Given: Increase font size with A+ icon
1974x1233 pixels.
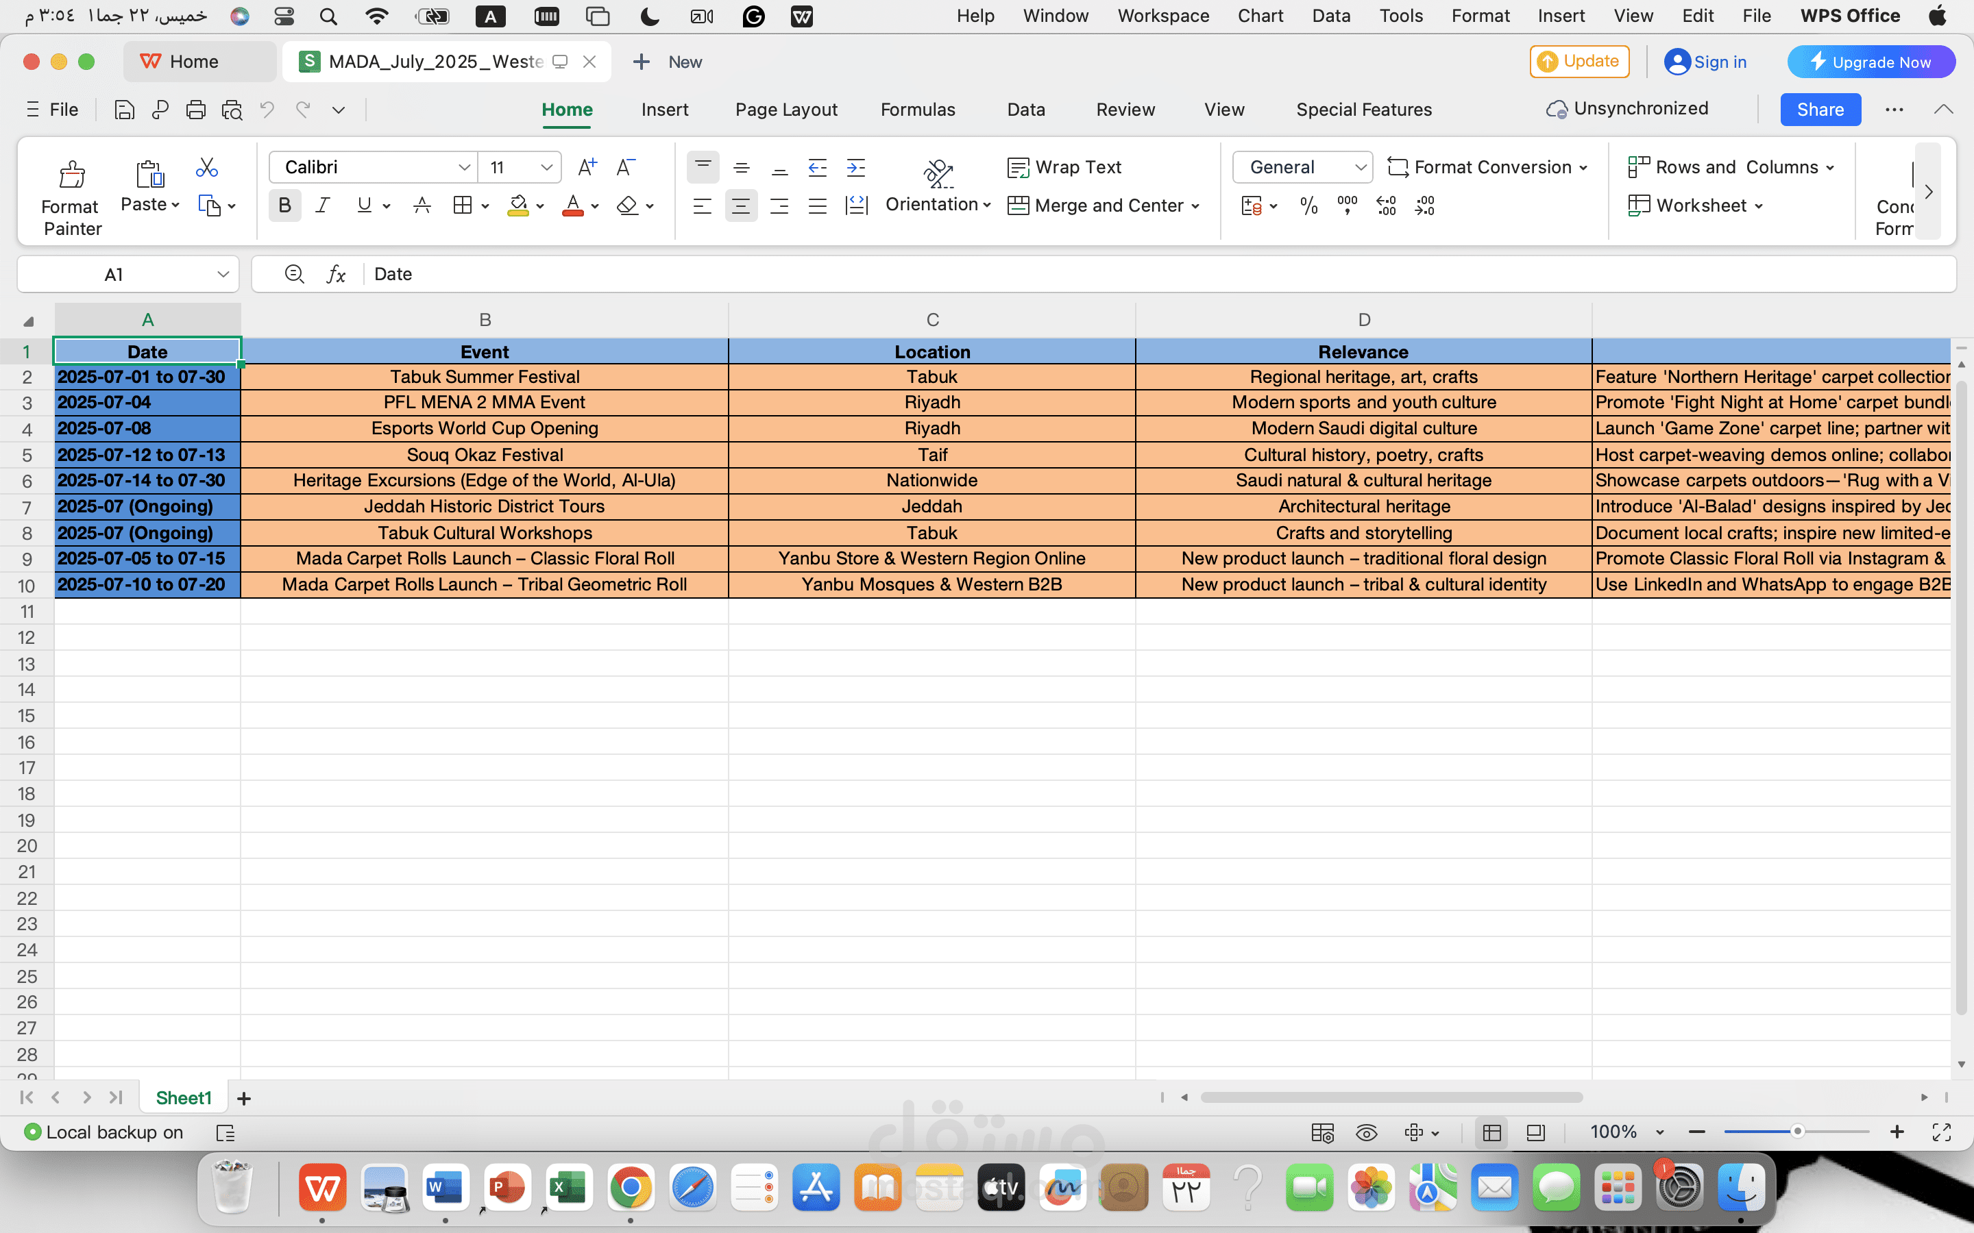Looking at the screenshot, I should pyautogui.click(x=587, y=167).
